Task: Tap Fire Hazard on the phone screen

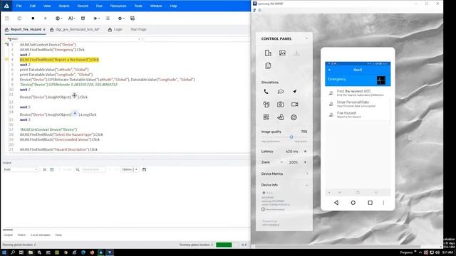Action: [x=358, y=114]
